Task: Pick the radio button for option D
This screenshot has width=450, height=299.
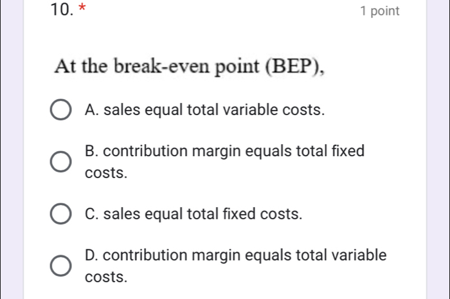Action: 61,266
